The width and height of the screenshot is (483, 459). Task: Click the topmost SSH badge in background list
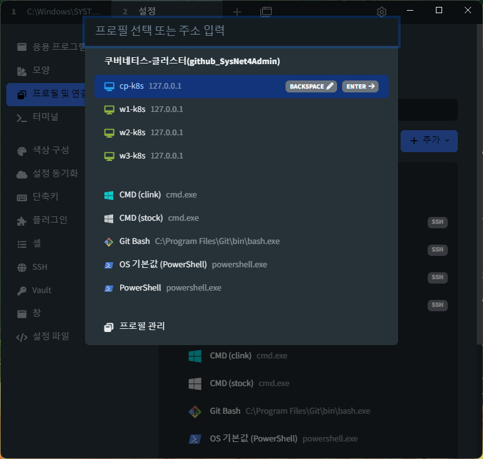[x=438, y=222]
